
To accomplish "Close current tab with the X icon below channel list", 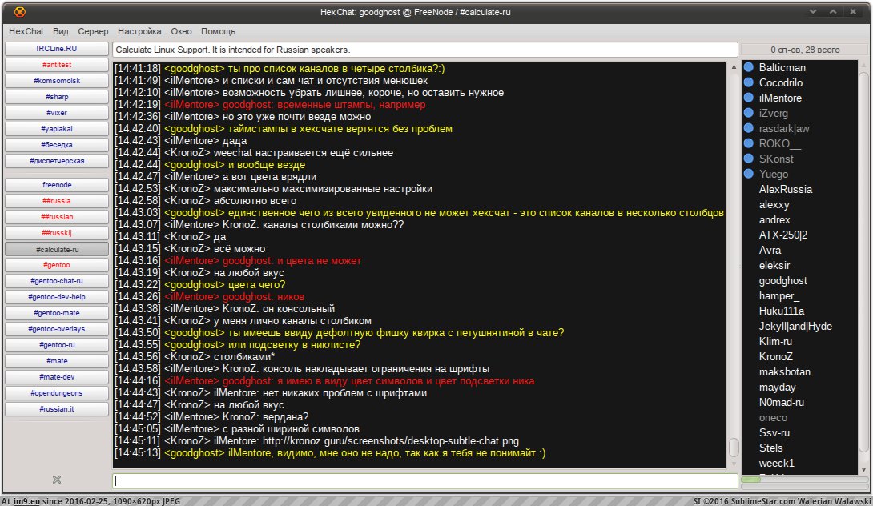I will [x=57, y=480].
